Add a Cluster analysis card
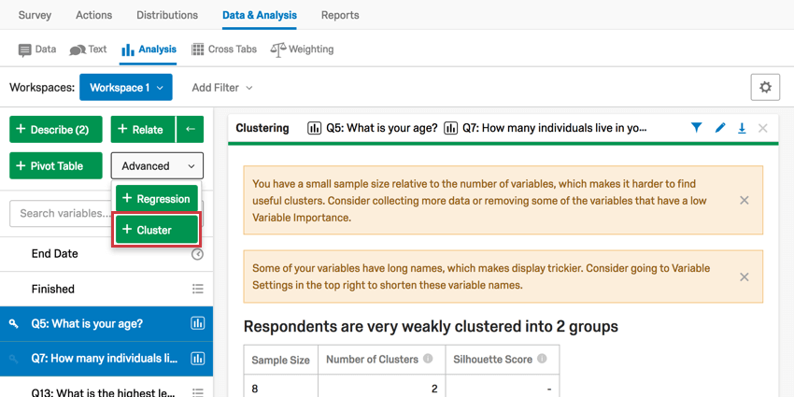The height and width of the screenshot is (397, 794). (x=157, y=230)
